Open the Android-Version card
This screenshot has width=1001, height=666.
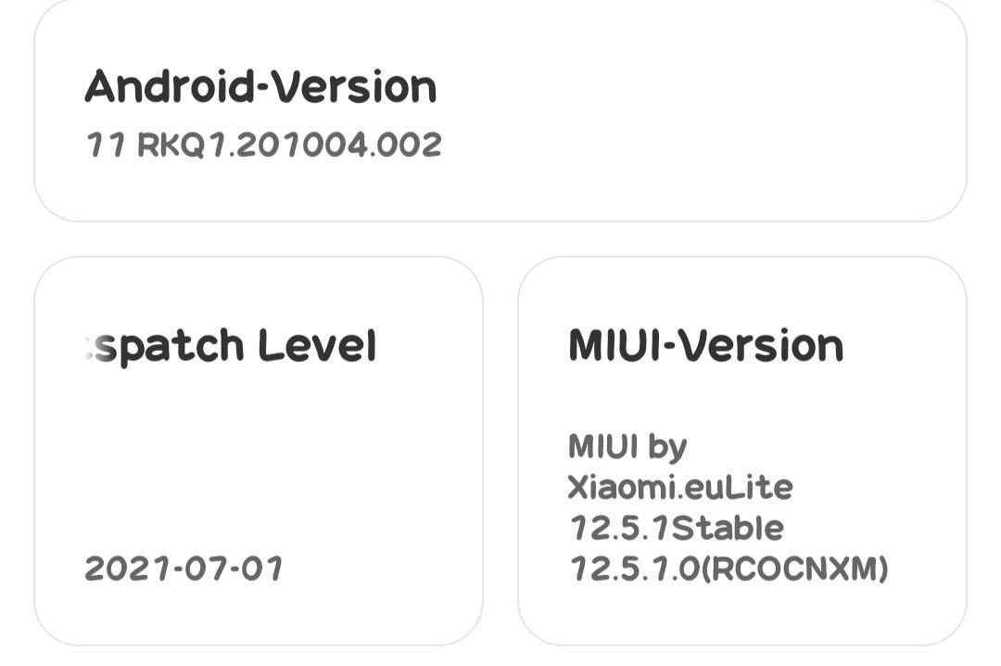tap(500, 110)
